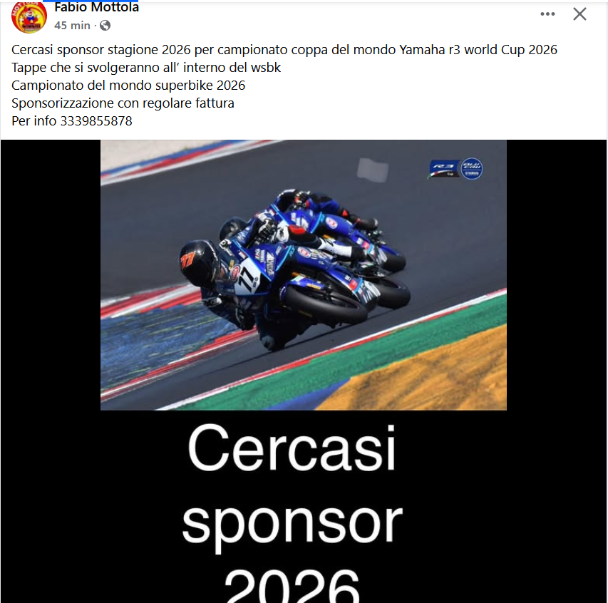Click the front tire of the leading motorcycle
Image resolution: width=608 pixels, height=603 pixels.
[325, 306]
